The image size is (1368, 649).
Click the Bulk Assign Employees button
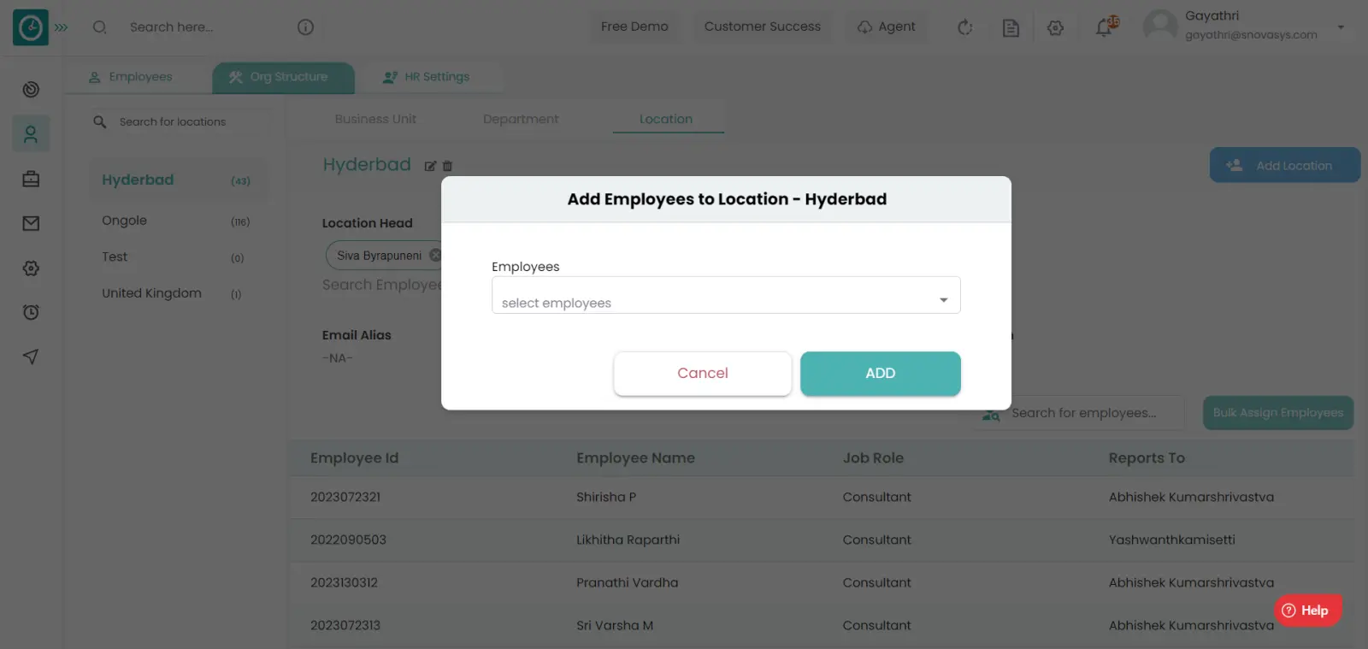[x=1278, y=413]
